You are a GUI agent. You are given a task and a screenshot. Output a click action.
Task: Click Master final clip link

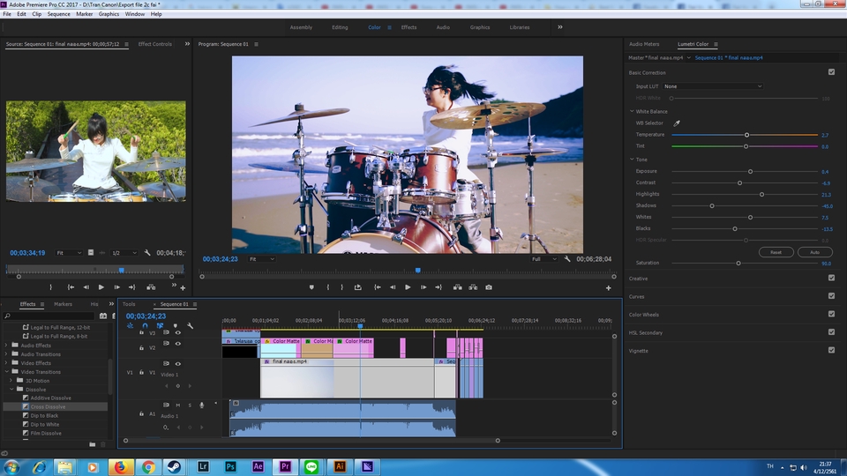point(656,58)
